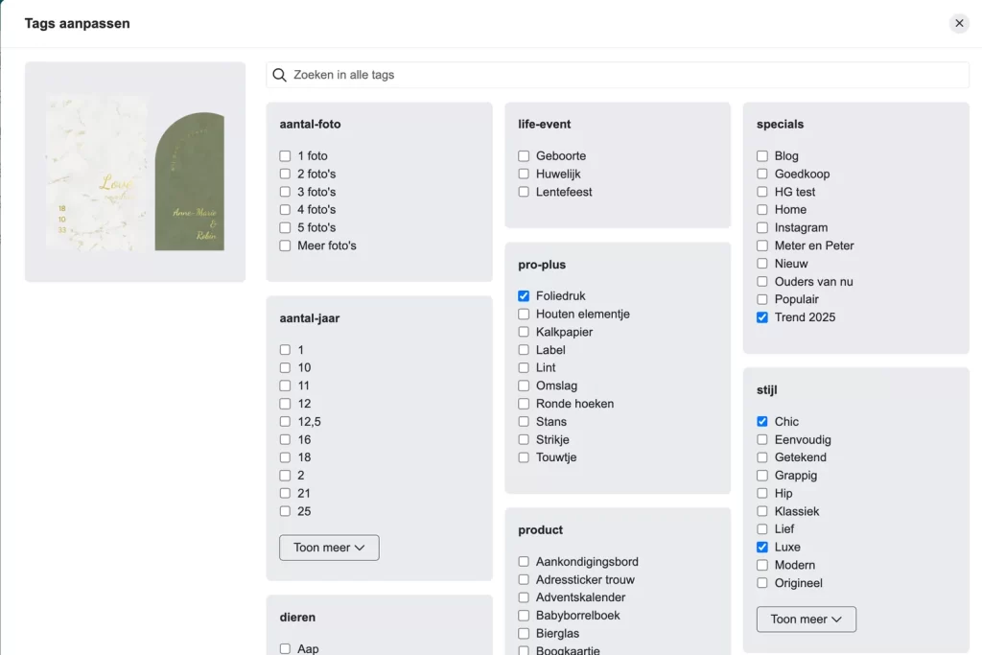
Task: Enable the Adventskalender product checkbox
Action: pos(523,597)
